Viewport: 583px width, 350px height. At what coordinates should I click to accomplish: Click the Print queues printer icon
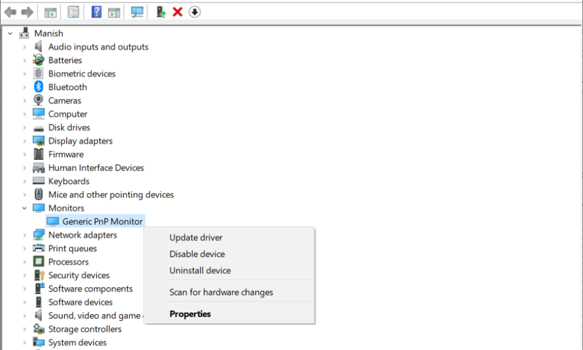tap(38, 248)
